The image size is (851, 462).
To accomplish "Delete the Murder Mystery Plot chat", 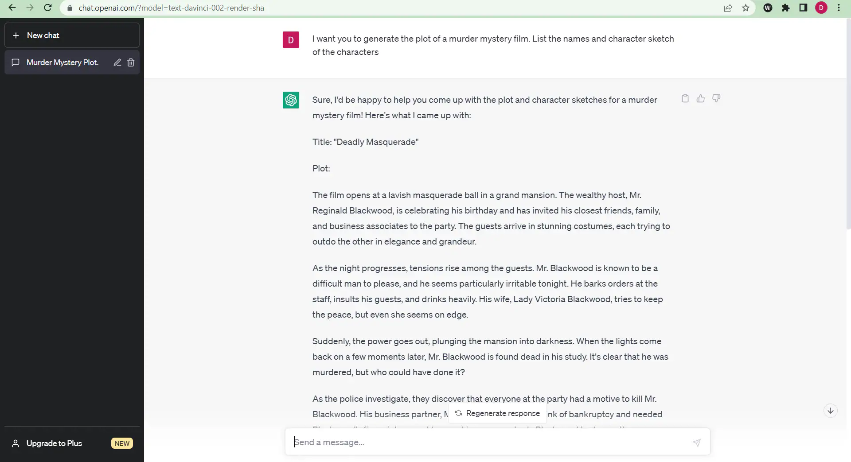I will 131,62.
